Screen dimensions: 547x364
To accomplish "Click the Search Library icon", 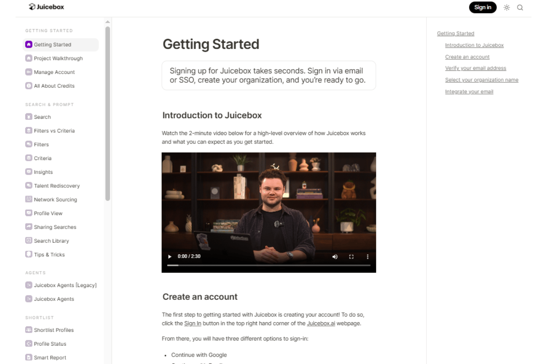I will (x=29, y=240).
